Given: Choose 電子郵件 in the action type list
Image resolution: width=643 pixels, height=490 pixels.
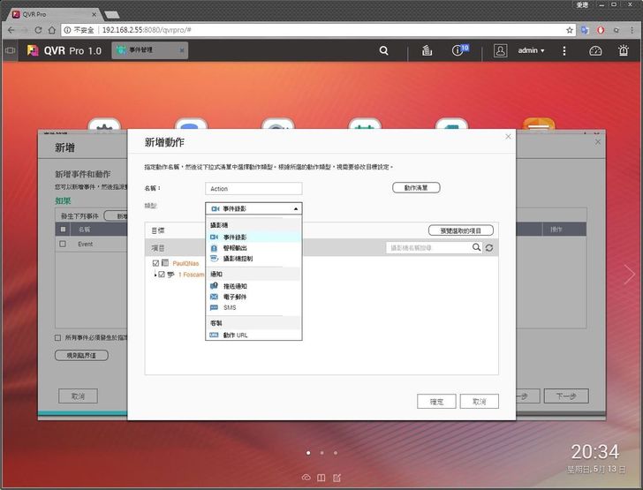Looking at the screenshot, I should [x=235, y=297].
